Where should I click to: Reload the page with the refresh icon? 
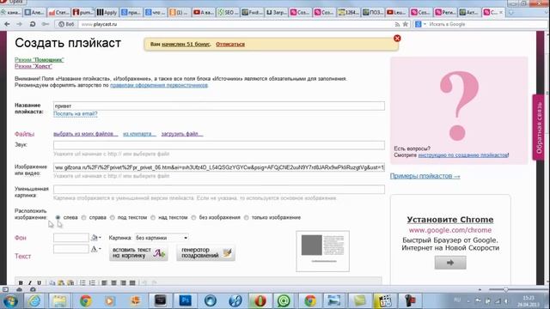coord(33,24)
